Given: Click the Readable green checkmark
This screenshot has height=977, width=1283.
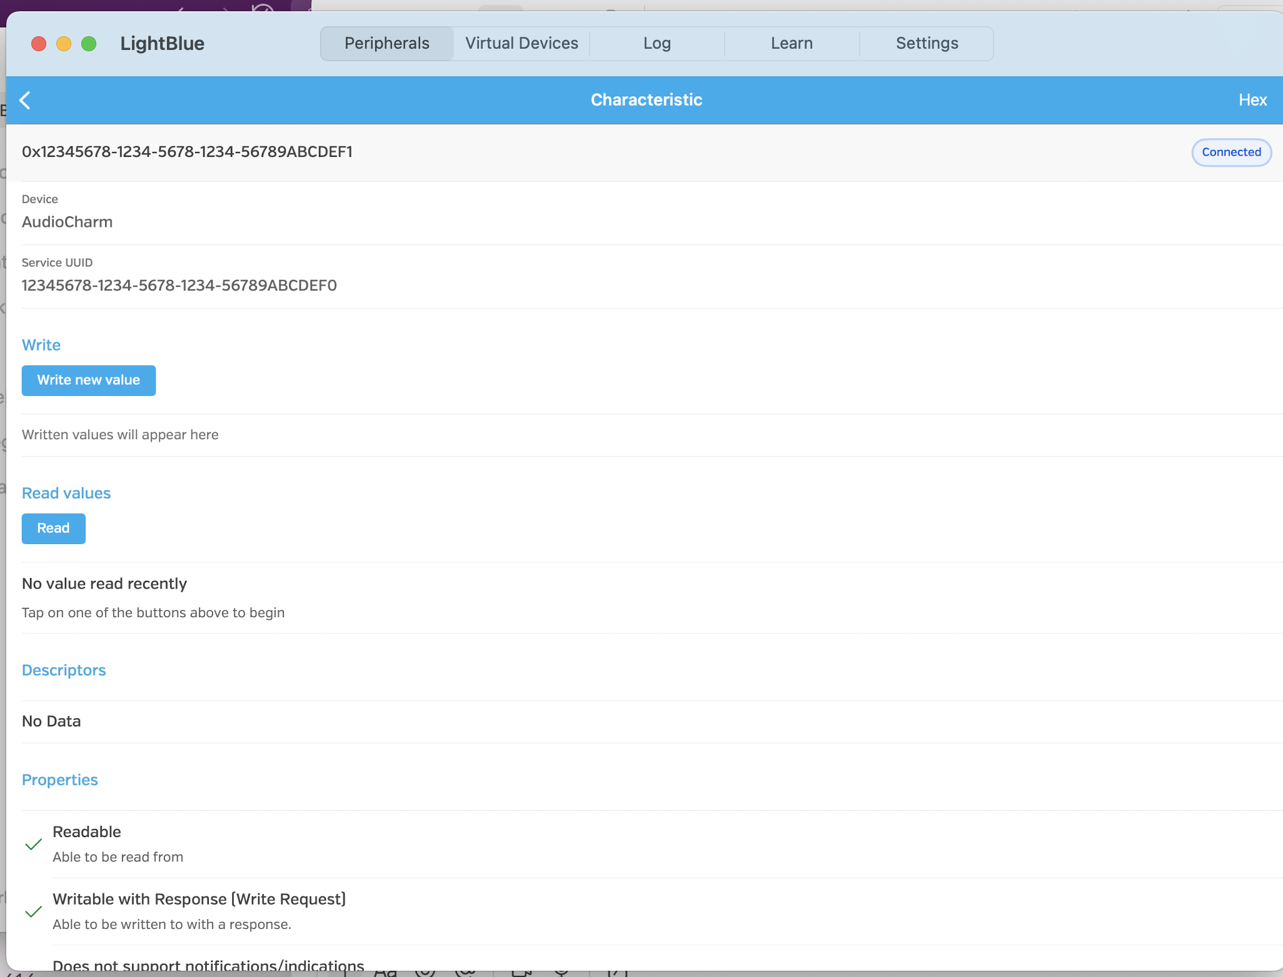Looking at the screenshot, I should [x=33, y=845].
